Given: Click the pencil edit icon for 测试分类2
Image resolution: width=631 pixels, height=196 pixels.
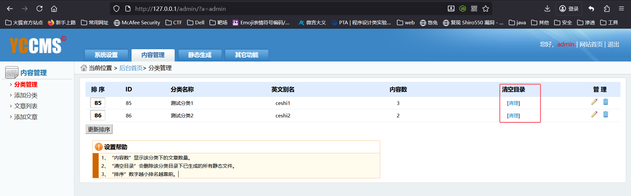Looking at the screenshot, I should (x=594, y=114).
